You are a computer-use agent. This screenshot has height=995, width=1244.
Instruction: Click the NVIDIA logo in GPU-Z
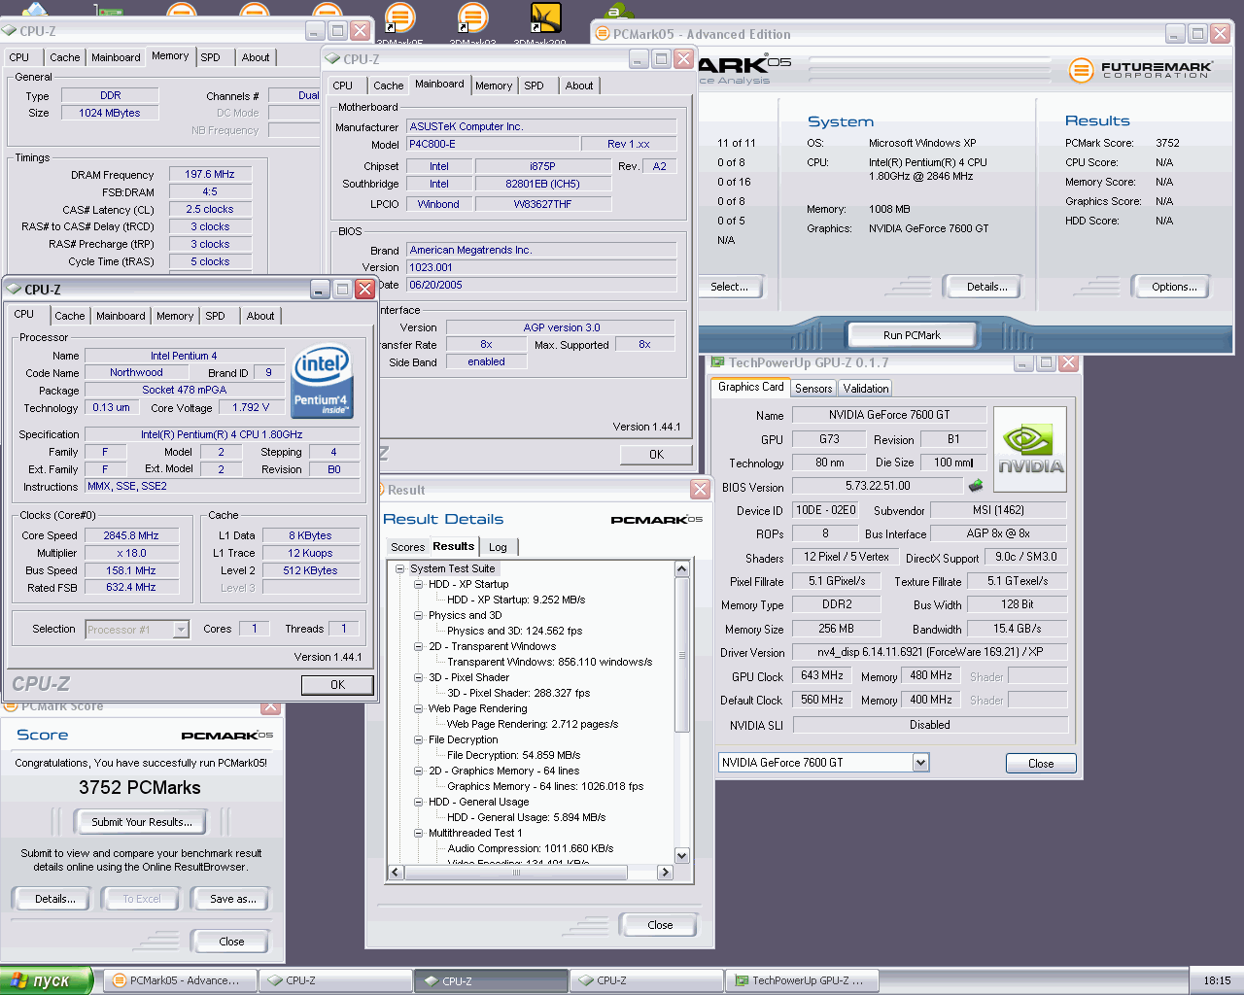(1030, 448)
